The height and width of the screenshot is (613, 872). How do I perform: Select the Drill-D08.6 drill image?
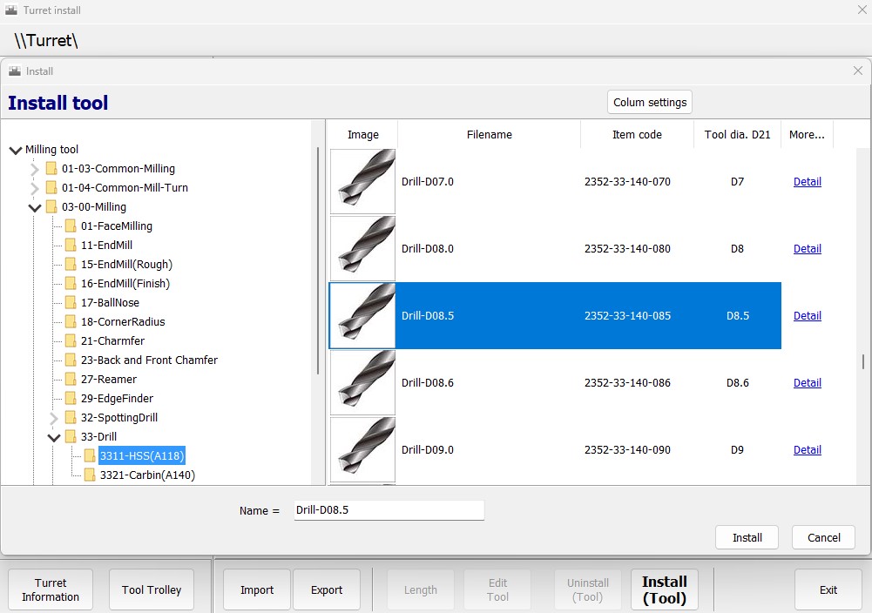point(362,383)
